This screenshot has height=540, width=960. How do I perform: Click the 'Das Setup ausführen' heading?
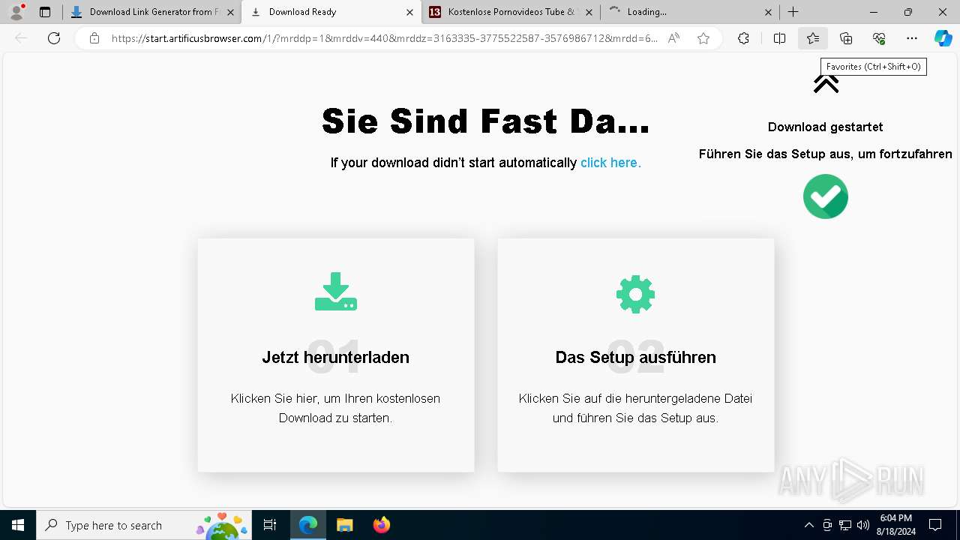click(636, 357)
